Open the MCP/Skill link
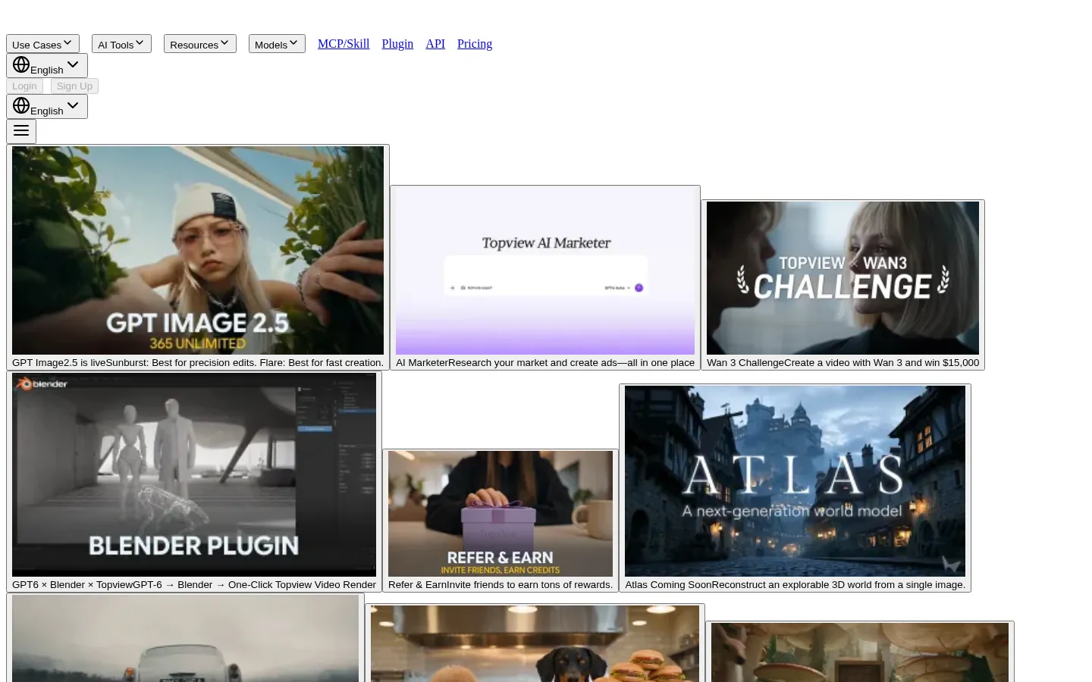 click(x=344, y=44)
